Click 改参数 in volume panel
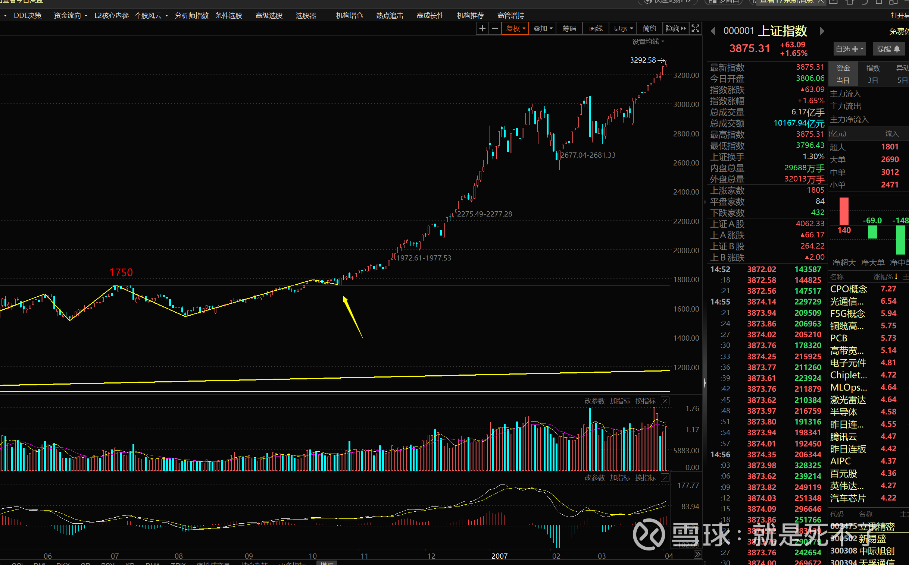The height and width of the screenshot is (565, 909). click(x=594, y=401)
